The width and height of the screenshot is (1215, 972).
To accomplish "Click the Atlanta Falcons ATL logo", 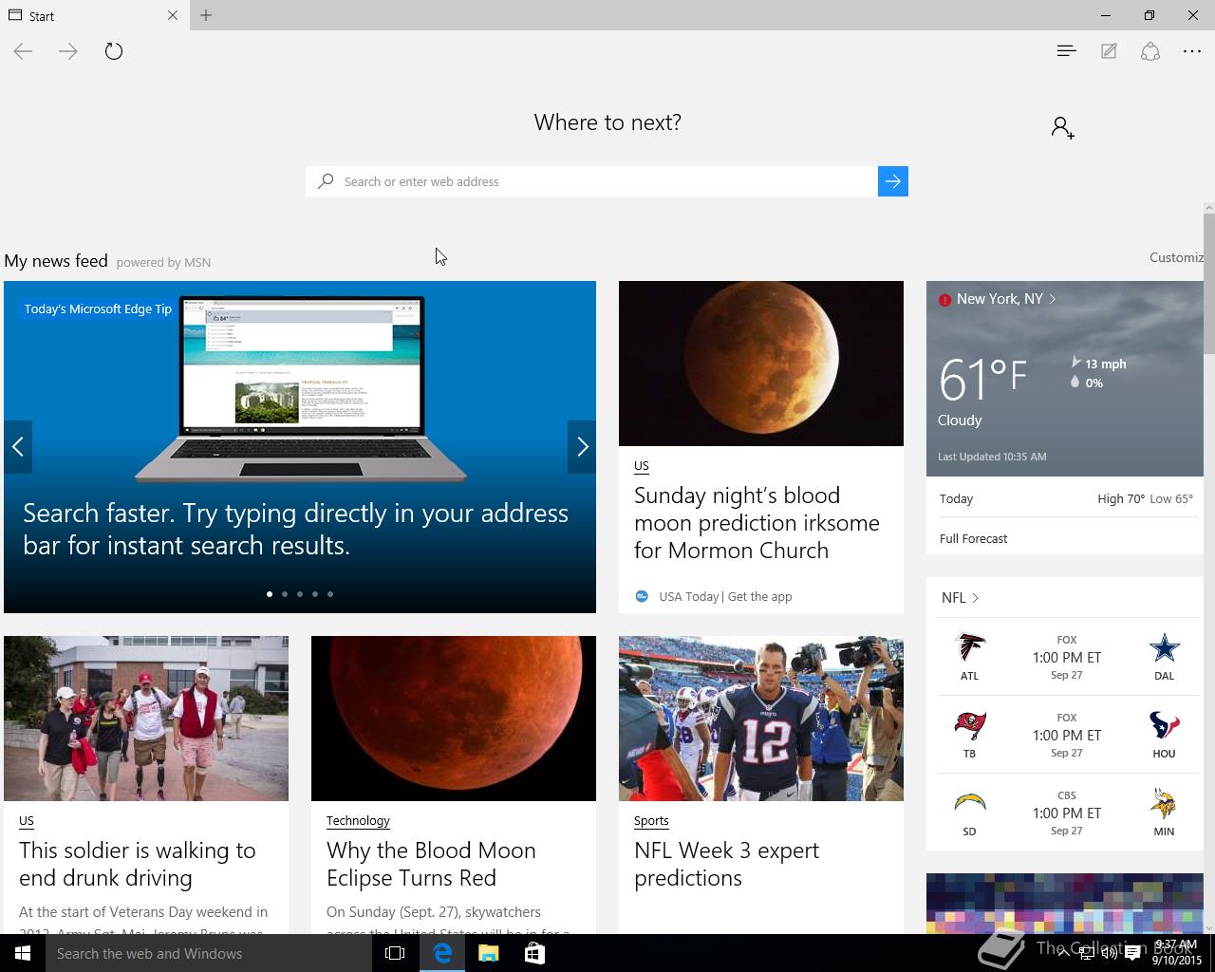I will [x=969, y=648].
